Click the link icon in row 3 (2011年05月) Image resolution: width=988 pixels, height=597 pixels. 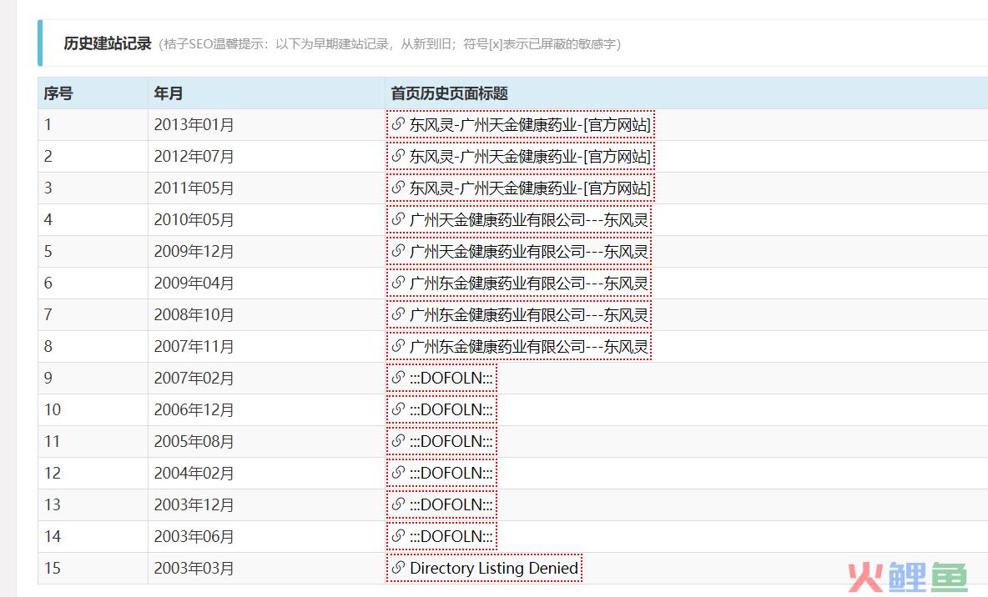pyautogui.click(x=397, y=187)
